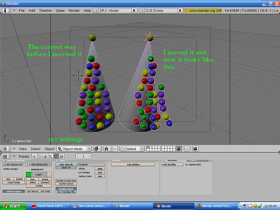Screen dimensions: 280x210
Task: Open the Buttons window type selector
Action: coord(6,157)
